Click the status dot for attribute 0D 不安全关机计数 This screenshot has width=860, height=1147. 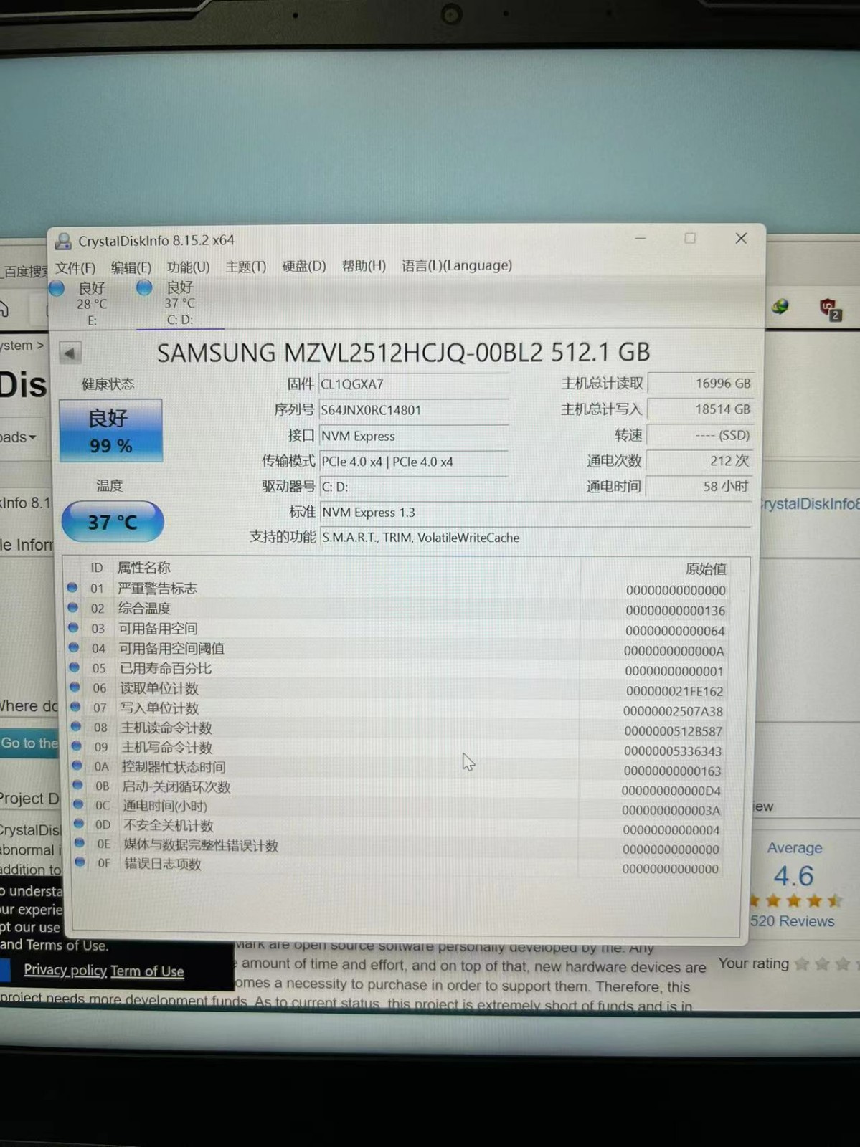click(x=79, y=824)
